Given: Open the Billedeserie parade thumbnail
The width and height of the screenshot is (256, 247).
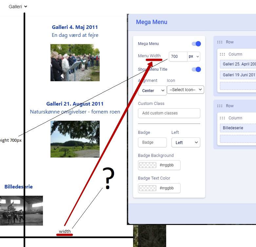Looking at the screenshot, I should [x=21, y=210].
